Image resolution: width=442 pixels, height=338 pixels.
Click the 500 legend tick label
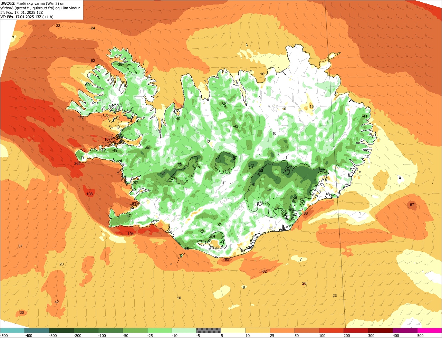(x=420, y=336)
